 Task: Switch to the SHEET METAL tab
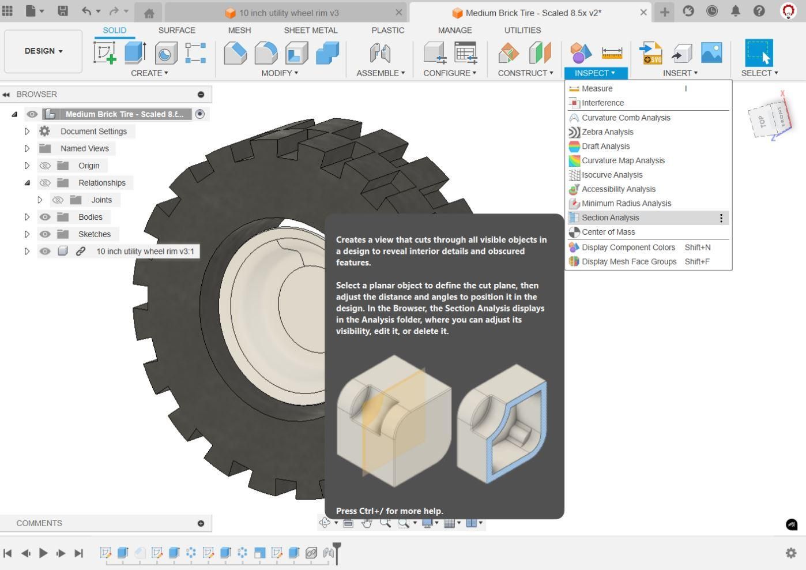point(311,30)
